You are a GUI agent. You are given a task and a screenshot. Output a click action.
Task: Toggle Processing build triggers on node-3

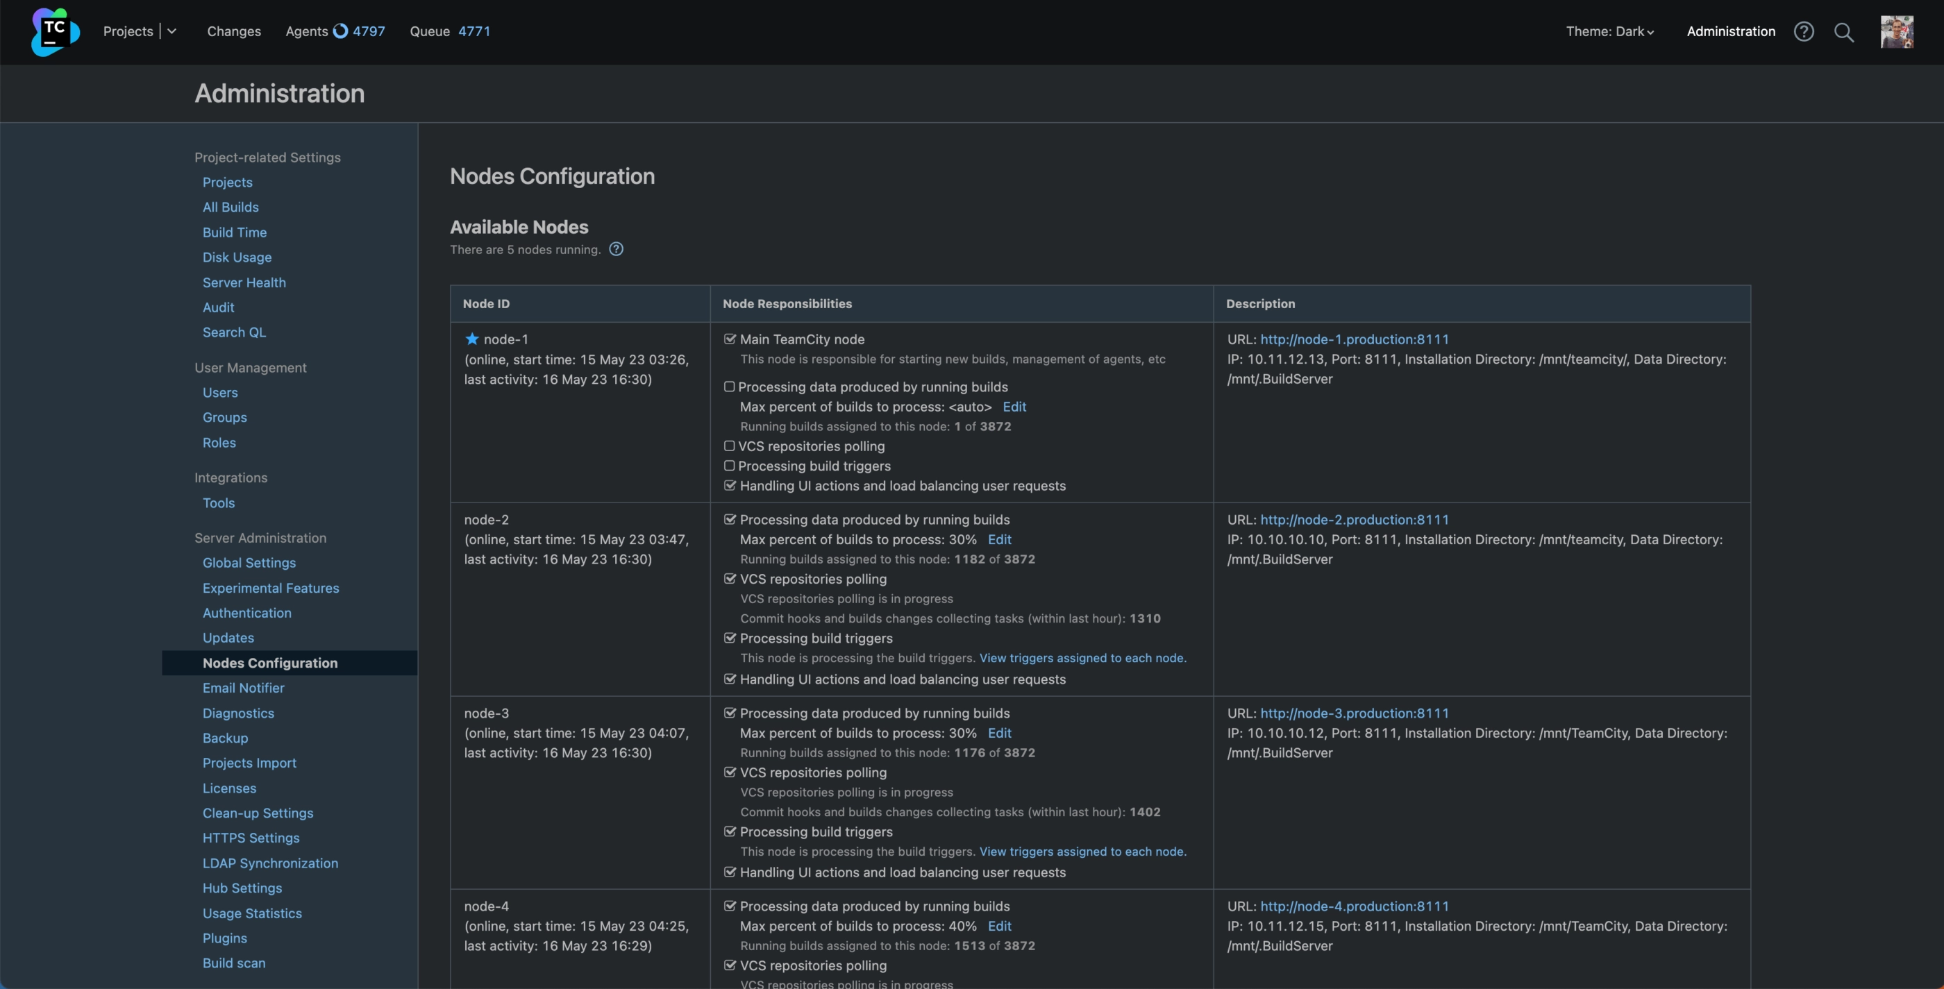pos(730,831)
